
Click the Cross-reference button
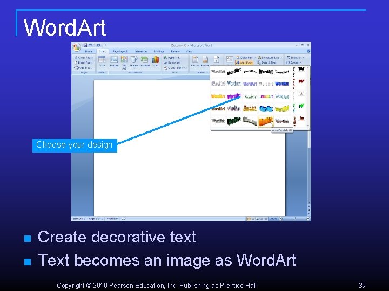pyautogui.click(x=175, y=68)
